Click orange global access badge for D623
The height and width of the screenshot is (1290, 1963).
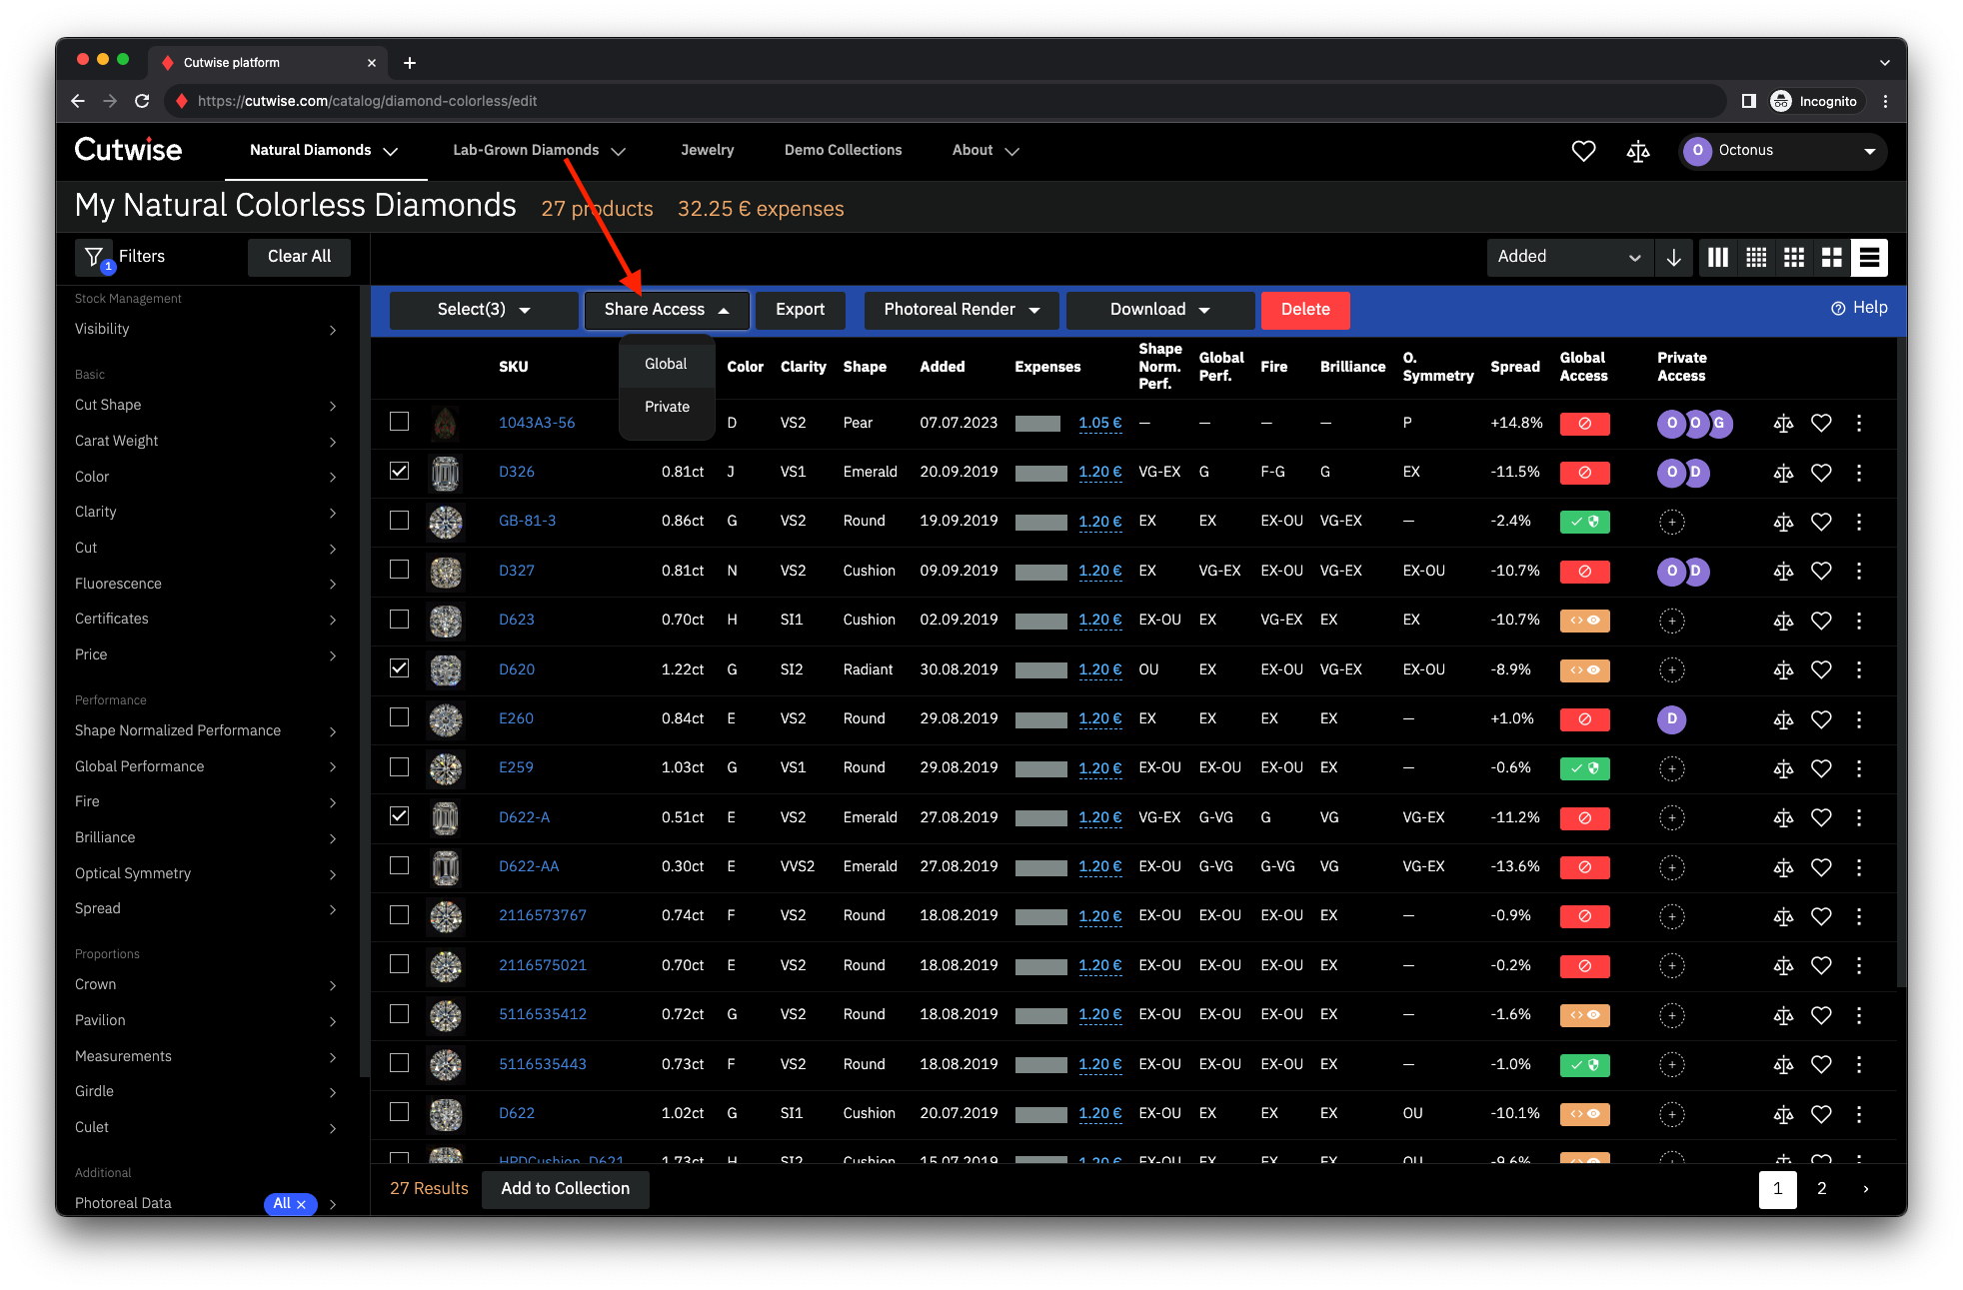point(1584,621)
